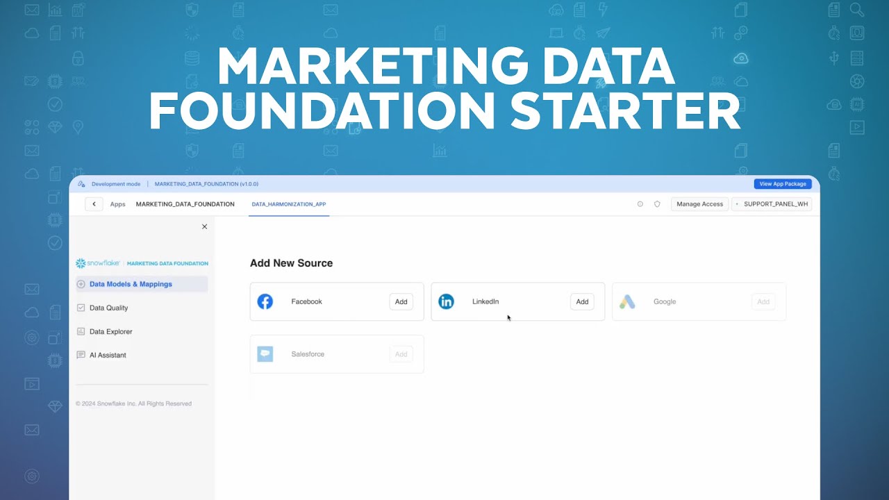Viewport: 889px width, 500px height.
Task: Click the Data Quality checkmark icon
Action: tap(81, 308)
